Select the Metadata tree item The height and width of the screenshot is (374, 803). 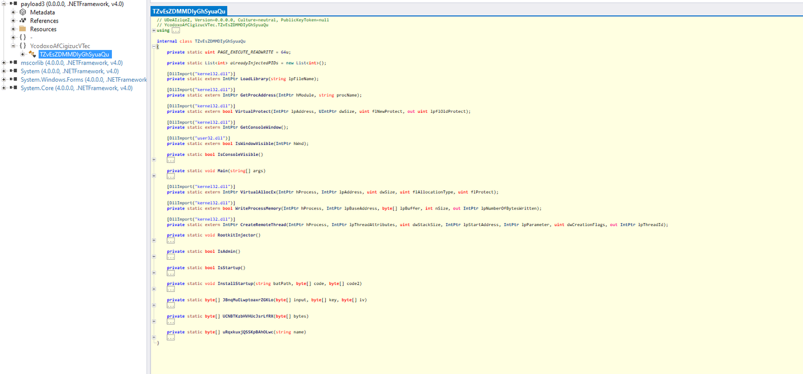[x=42, y=12]
